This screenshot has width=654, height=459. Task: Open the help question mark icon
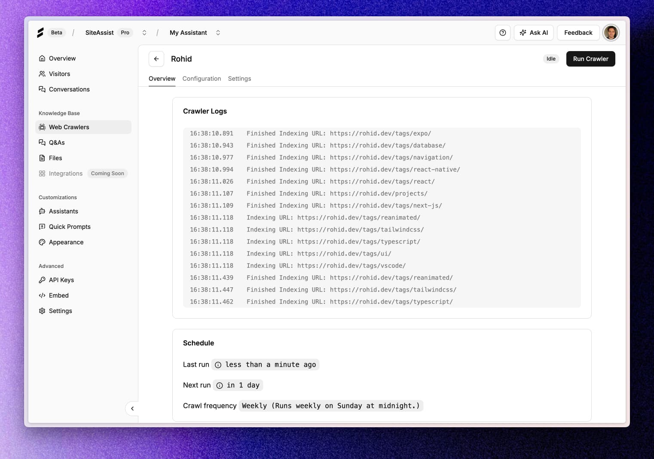[503, 33]
